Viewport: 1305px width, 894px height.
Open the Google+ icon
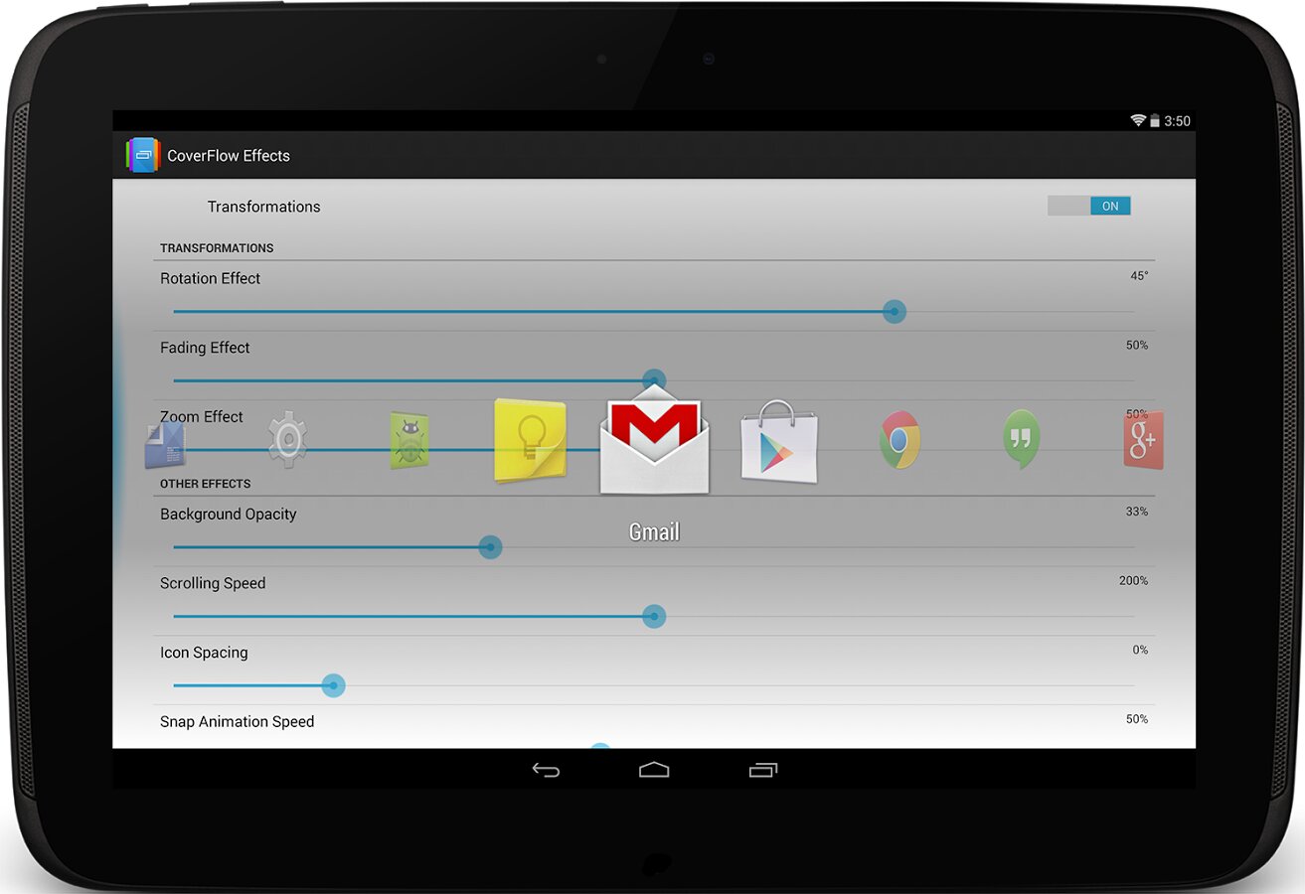click(1143, 440)
